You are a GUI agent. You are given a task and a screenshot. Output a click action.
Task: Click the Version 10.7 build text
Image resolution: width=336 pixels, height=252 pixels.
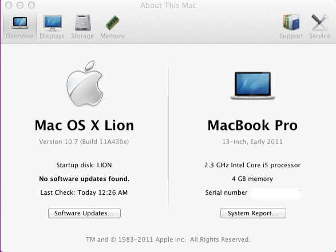(84, 142)
